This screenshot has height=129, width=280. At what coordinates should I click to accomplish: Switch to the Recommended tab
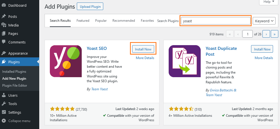[x=124, y=21]
